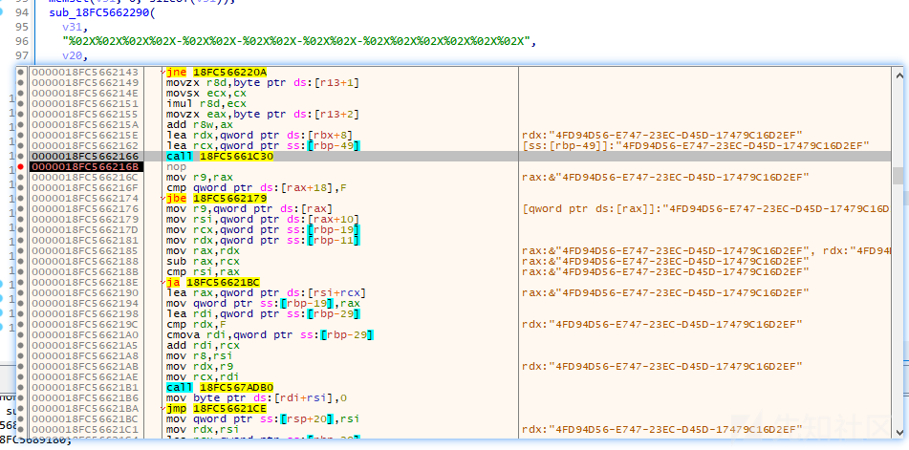
Task: Click address 0000018FC5662176
Action: [85, 209]
